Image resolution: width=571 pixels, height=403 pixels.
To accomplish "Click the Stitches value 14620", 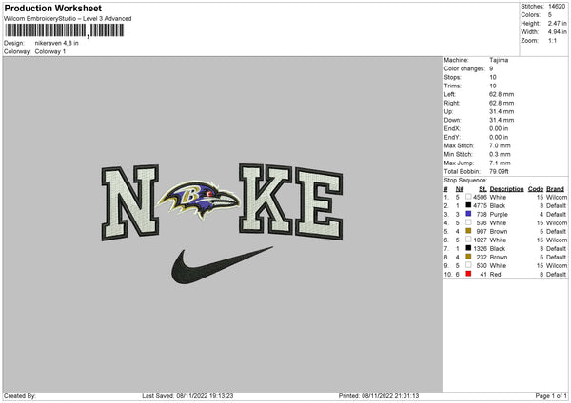I will click(557, 7).
